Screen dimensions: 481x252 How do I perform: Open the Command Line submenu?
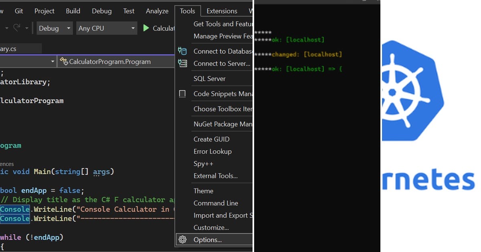pyautogui.click(x=214, y=203)
